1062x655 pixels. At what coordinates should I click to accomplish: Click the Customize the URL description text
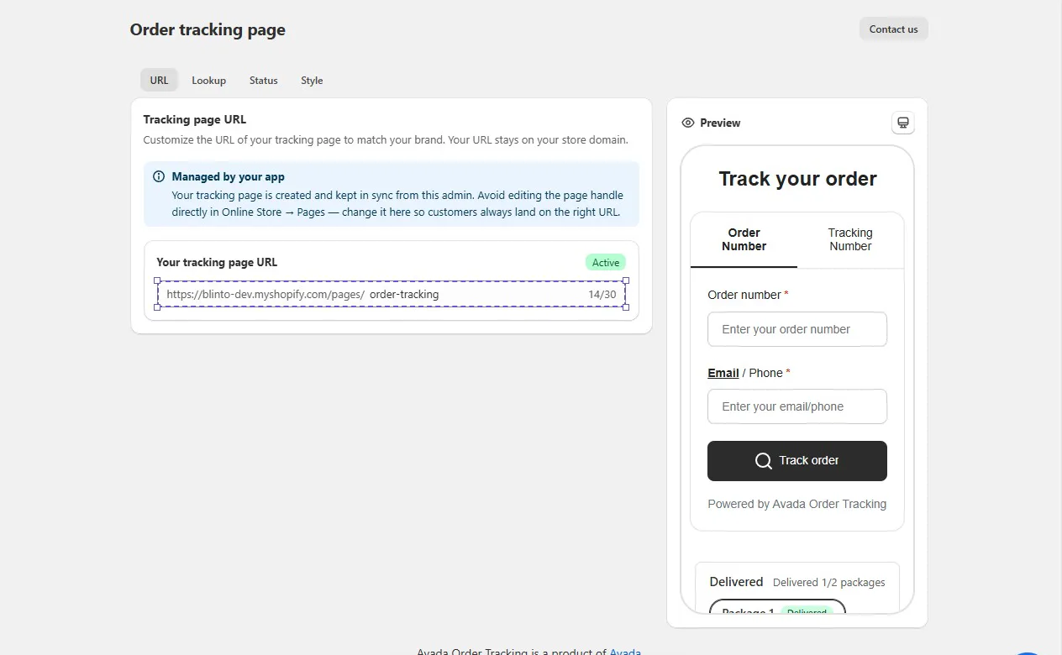pyautogui.click(x=386, y=139)
